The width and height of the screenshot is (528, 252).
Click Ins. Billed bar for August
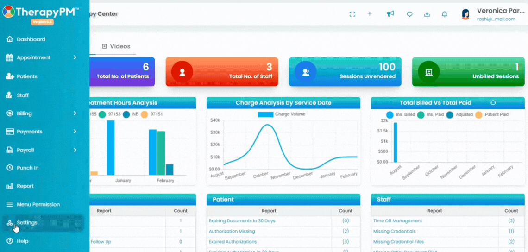tap(396, 142)
